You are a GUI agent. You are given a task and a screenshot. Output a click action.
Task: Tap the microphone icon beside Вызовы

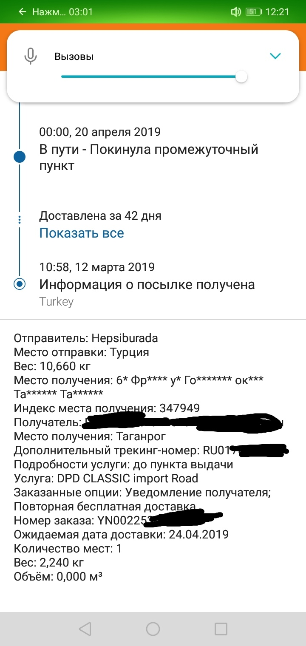coord(30,56)
